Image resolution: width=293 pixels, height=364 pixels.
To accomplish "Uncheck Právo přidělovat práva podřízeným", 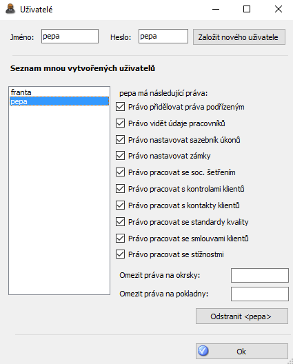I will [120, 107].
